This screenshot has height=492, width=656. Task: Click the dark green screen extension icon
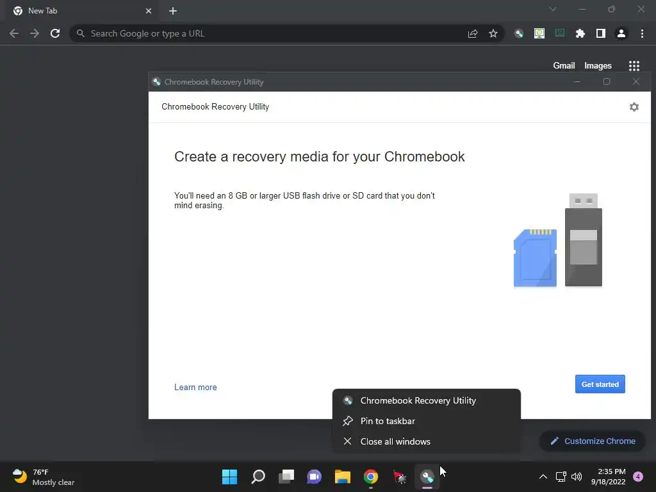click(560, 33)
